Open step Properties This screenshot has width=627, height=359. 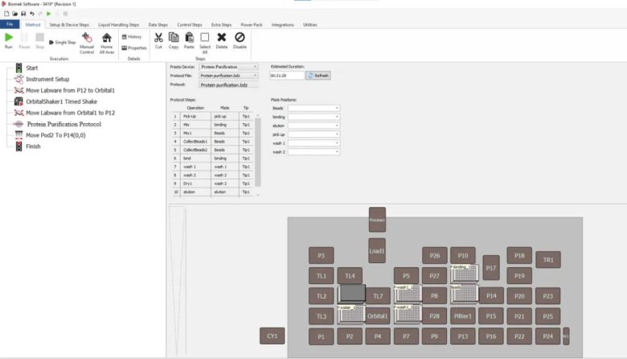pos(133,48)
